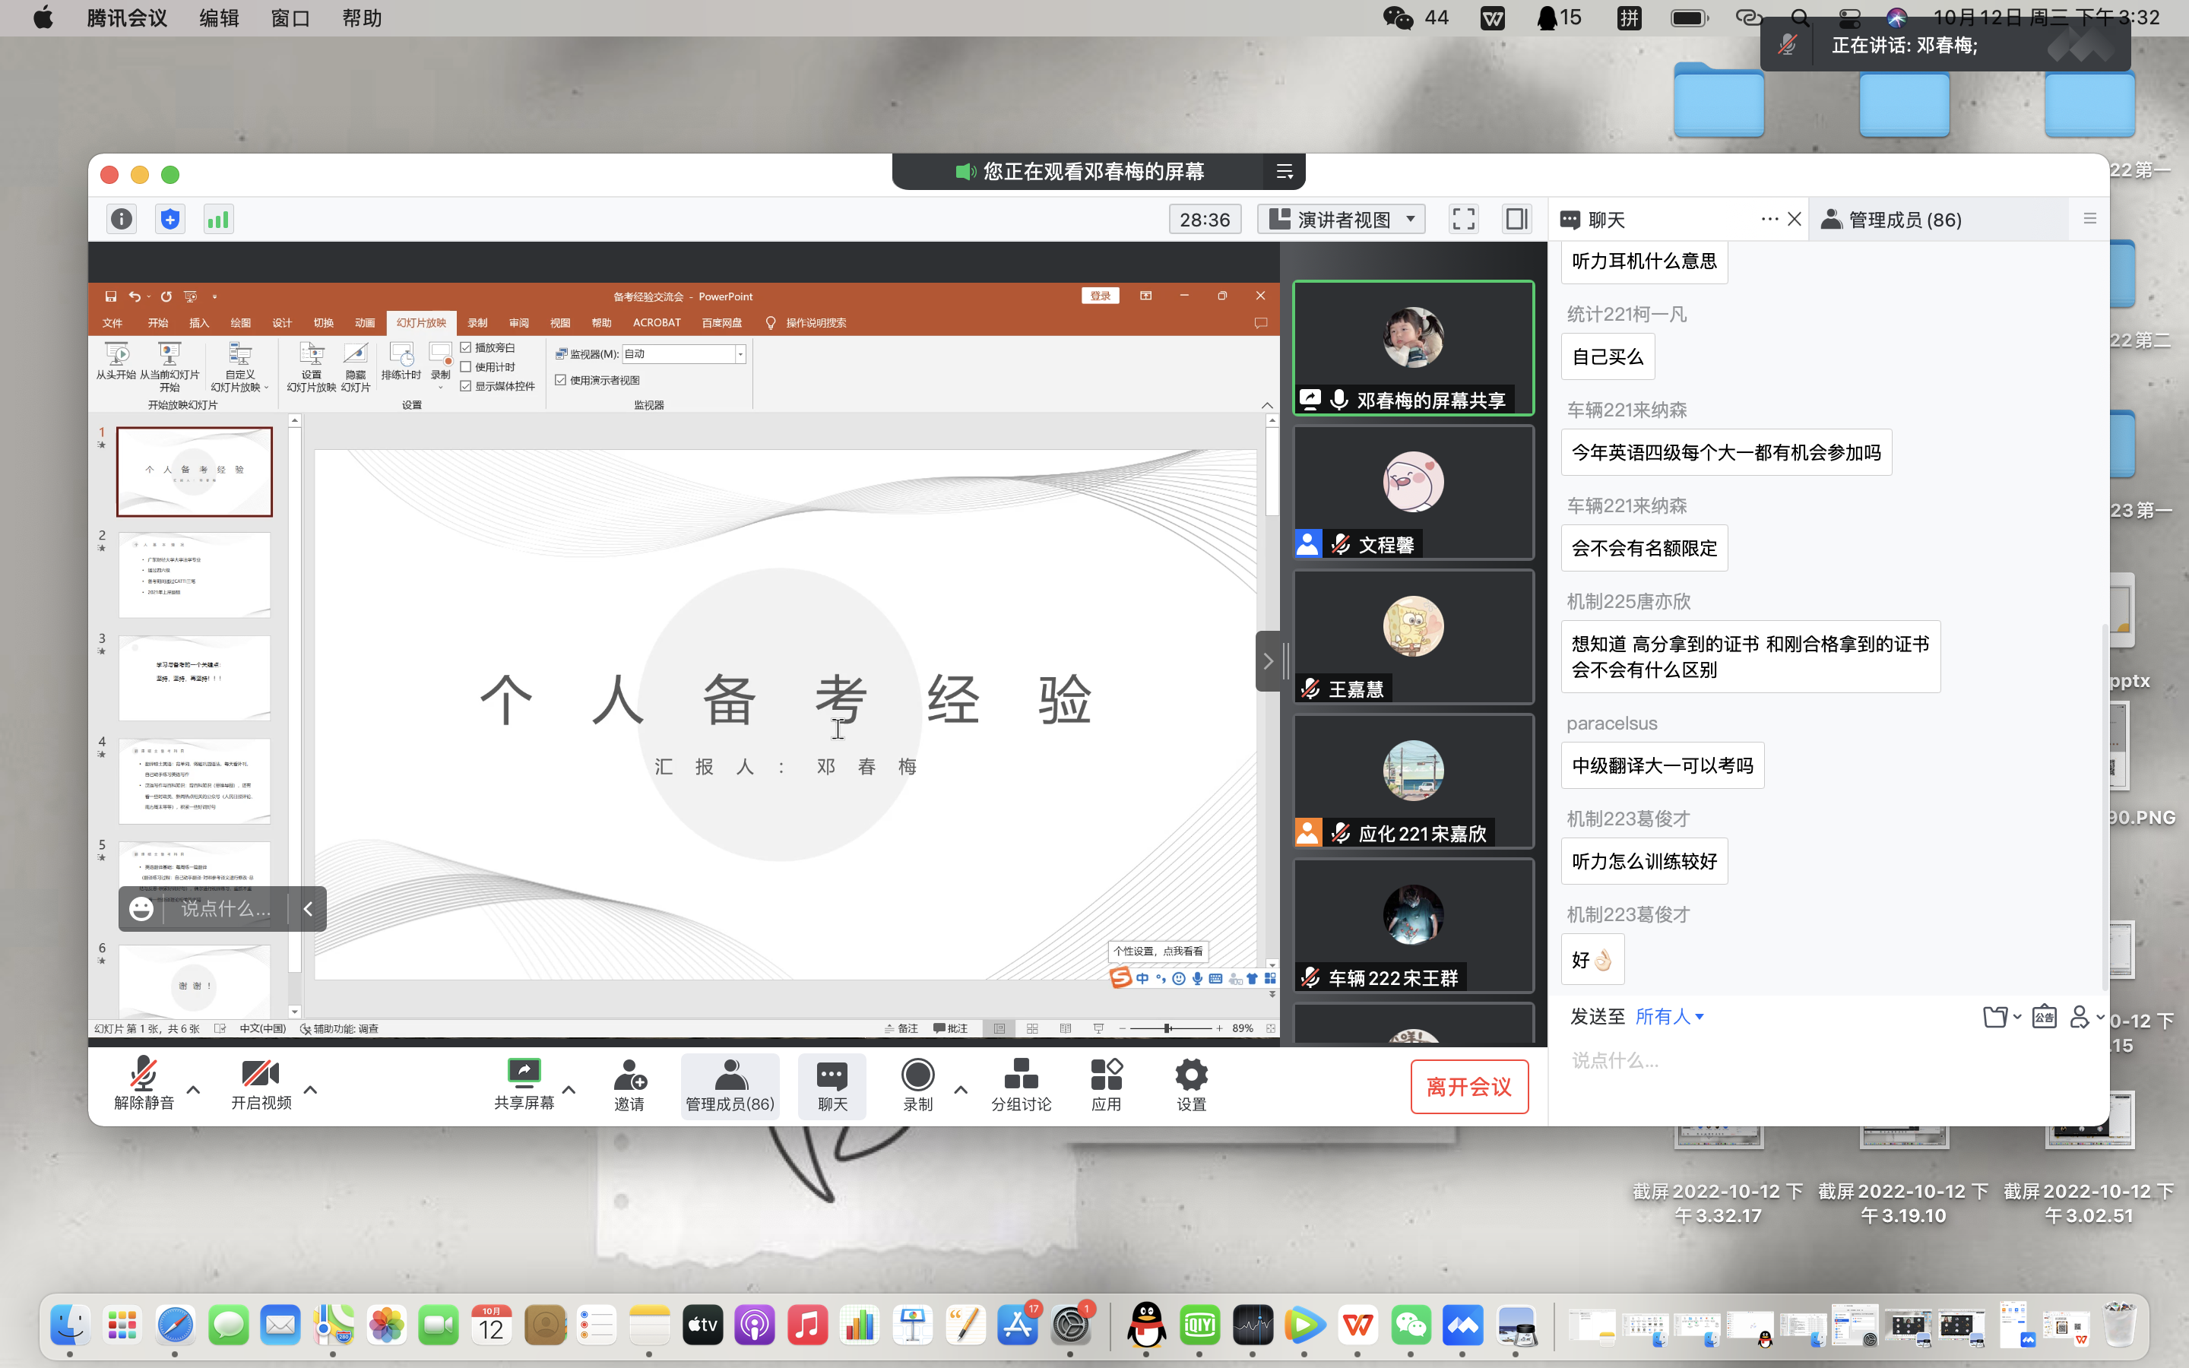Open the network status bars icon

[x=218, y=219]
